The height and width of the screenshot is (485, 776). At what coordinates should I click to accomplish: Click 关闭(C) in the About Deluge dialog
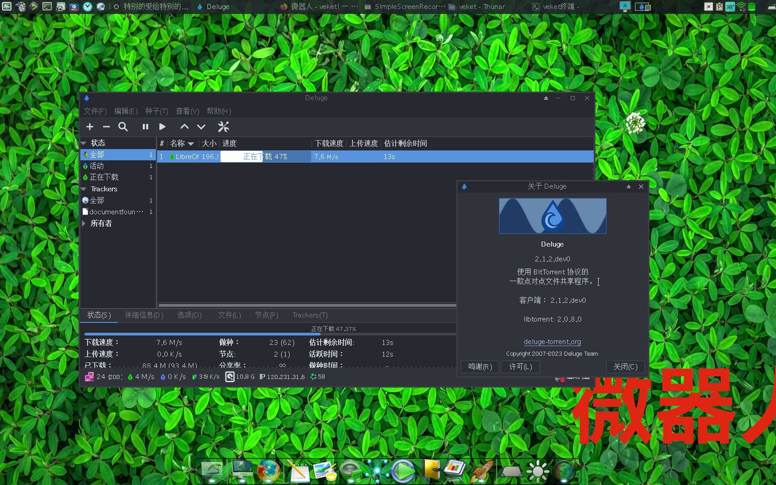pos(626,367)
